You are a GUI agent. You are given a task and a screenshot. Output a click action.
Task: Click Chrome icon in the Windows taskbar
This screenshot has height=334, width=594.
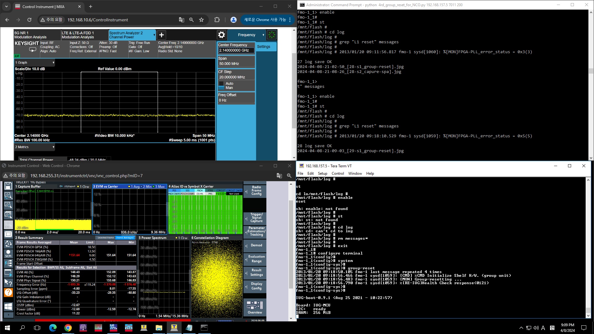(68, 328)
